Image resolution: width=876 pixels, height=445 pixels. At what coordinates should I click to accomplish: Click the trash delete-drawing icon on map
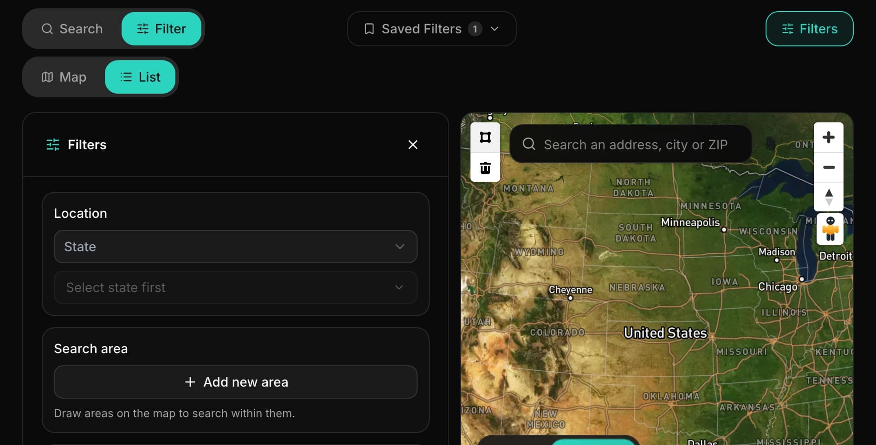pyautogui.click(x=485, y=167)
